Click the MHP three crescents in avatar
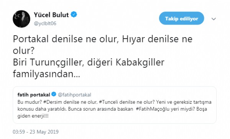 pos(18,16)
